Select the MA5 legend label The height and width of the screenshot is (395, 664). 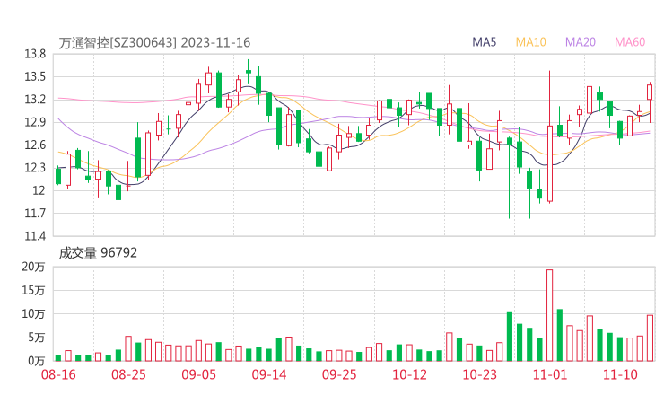click(x=484, y=42)
